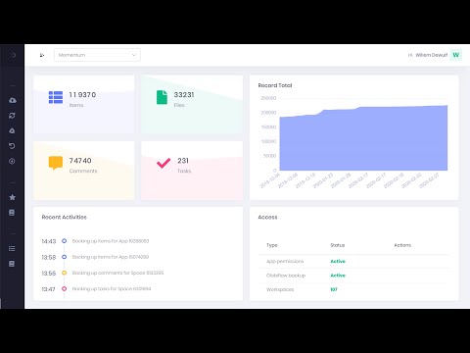Click the Workspaces row label
The height and width of the screenshot is (353, 470).
280,289
